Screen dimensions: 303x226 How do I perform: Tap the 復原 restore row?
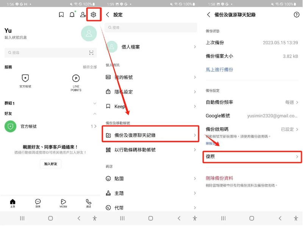pos(252,156)
